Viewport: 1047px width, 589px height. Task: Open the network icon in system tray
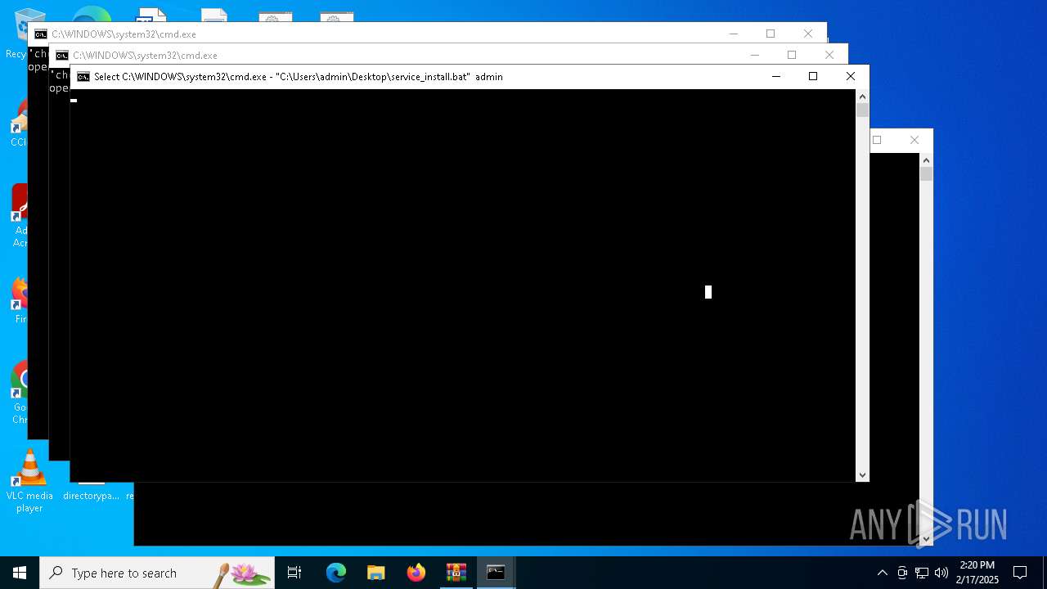point(922,573)
